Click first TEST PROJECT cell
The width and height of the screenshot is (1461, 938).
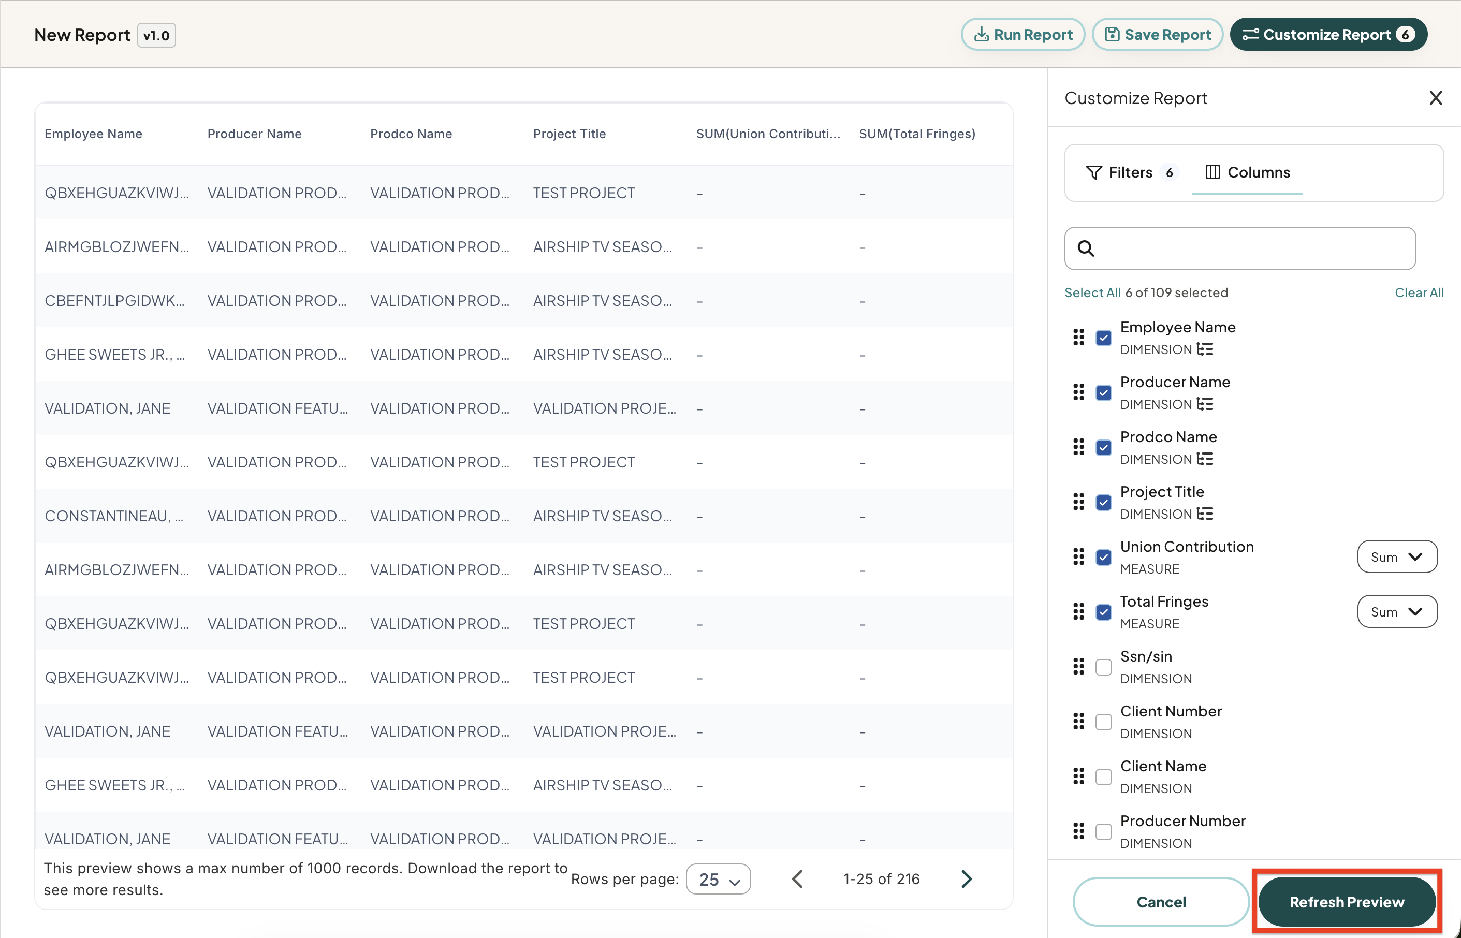(x=583, y=193)
